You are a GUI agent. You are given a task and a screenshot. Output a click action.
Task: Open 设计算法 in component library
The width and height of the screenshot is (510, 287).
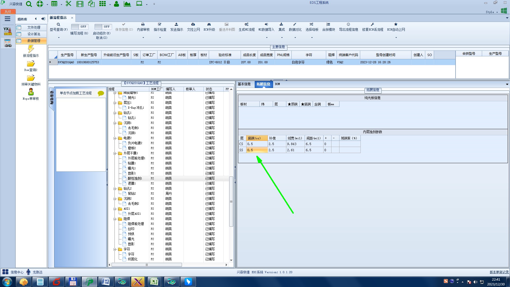coord(31,34)
